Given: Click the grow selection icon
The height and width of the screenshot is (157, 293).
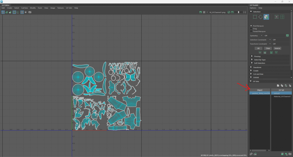Looking at the screenshot, I should click(271, 53).
